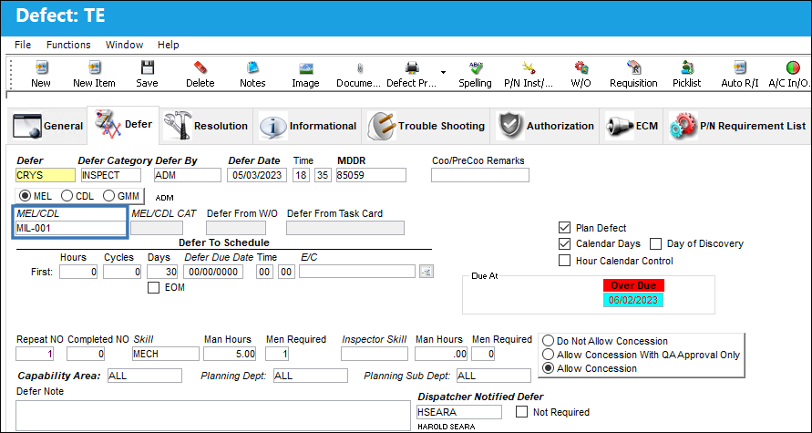Click the MEL/CDL field MIL-001

(70, 228)
